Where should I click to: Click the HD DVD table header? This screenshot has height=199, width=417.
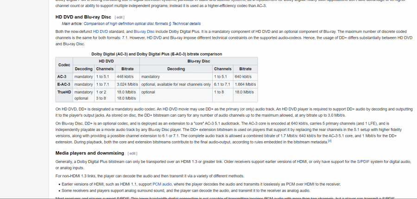point(106,61)
